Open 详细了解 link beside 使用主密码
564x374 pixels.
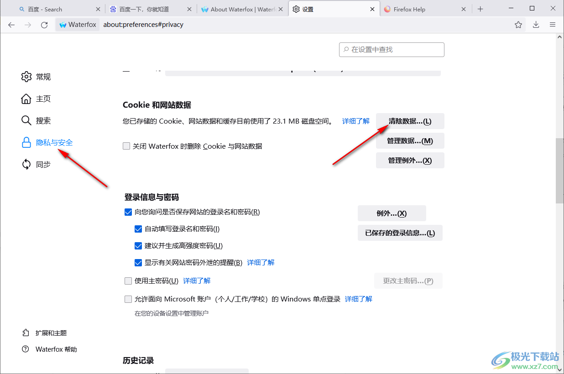(x=197, y=281)
